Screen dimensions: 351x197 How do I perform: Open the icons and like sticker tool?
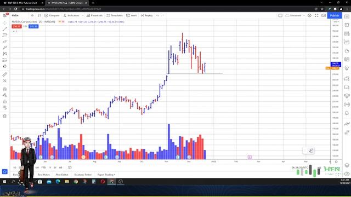coord(5,66)
